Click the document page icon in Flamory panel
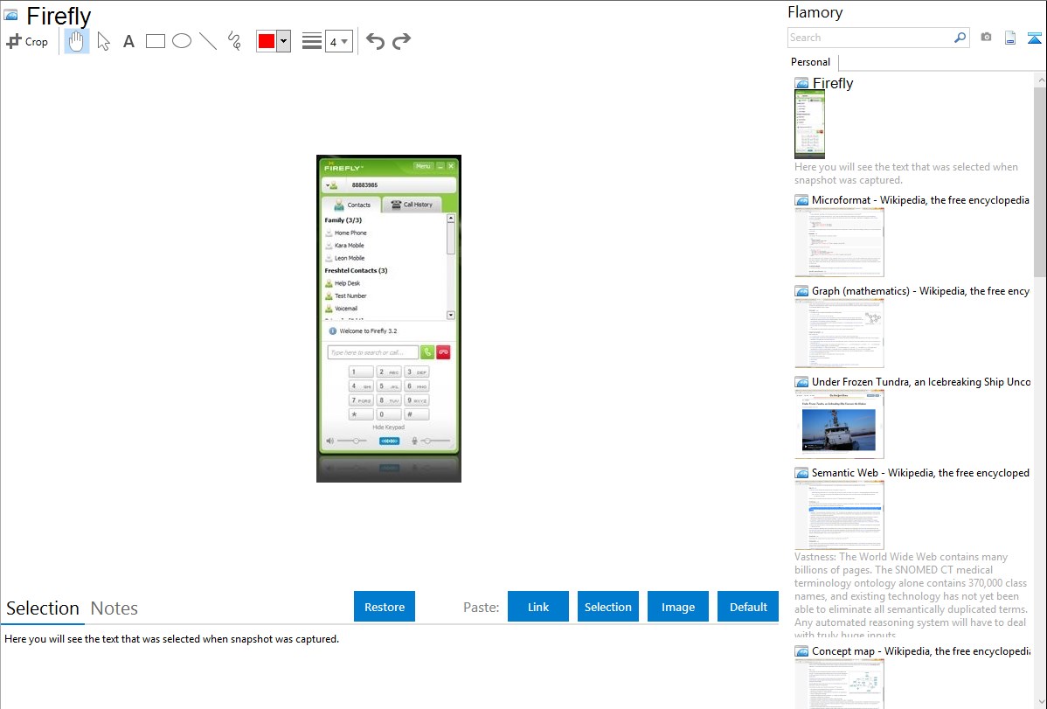Image resolution: width=1047 pixels, height=709 pixels. coord(1010,38)
